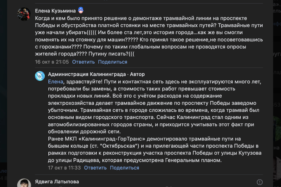Open Ядвига Латыпова's profile via her name
This screenshot has height=187, width=281.
click(57, 182)
